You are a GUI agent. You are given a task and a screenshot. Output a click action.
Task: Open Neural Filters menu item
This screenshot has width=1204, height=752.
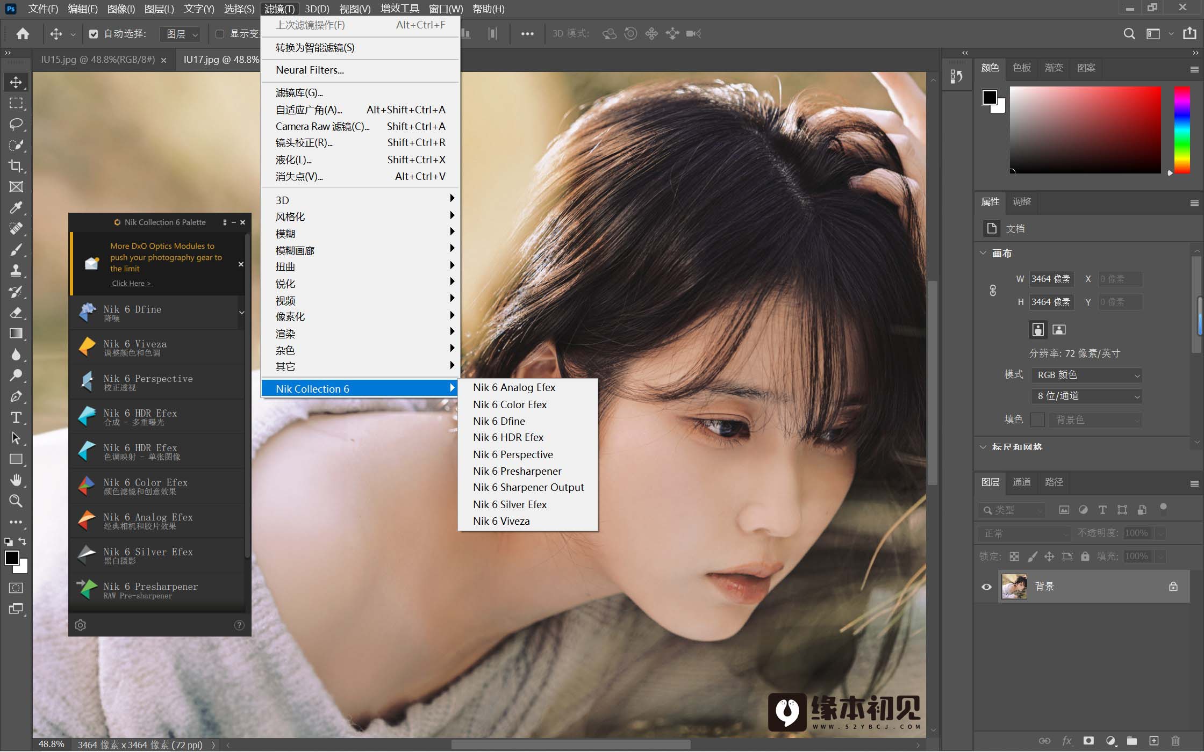tap(360, 70)
